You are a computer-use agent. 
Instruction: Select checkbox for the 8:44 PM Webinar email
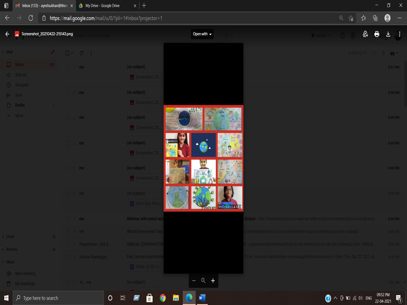coord(67,219)
